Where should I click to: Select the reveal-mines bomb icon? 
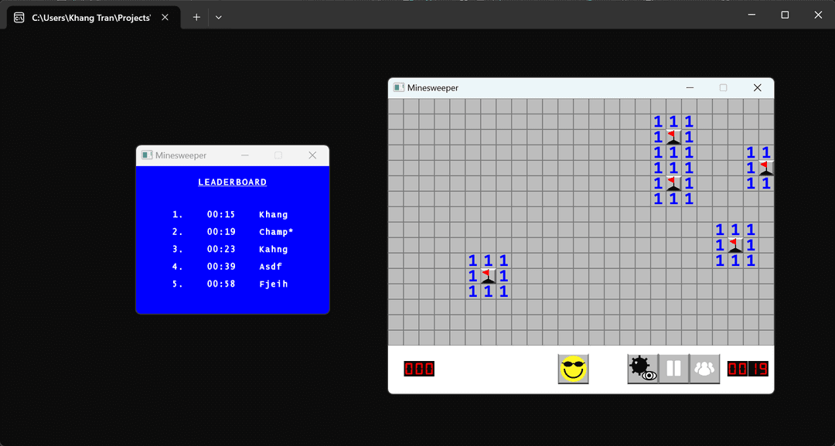pyautogui.click(x=641, y=369)
